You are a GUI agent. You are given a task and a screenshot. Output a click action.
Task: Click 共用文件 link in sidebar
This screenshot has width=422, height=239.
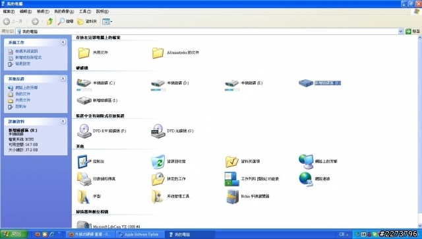pyautogui.click(x=22, y=100)
